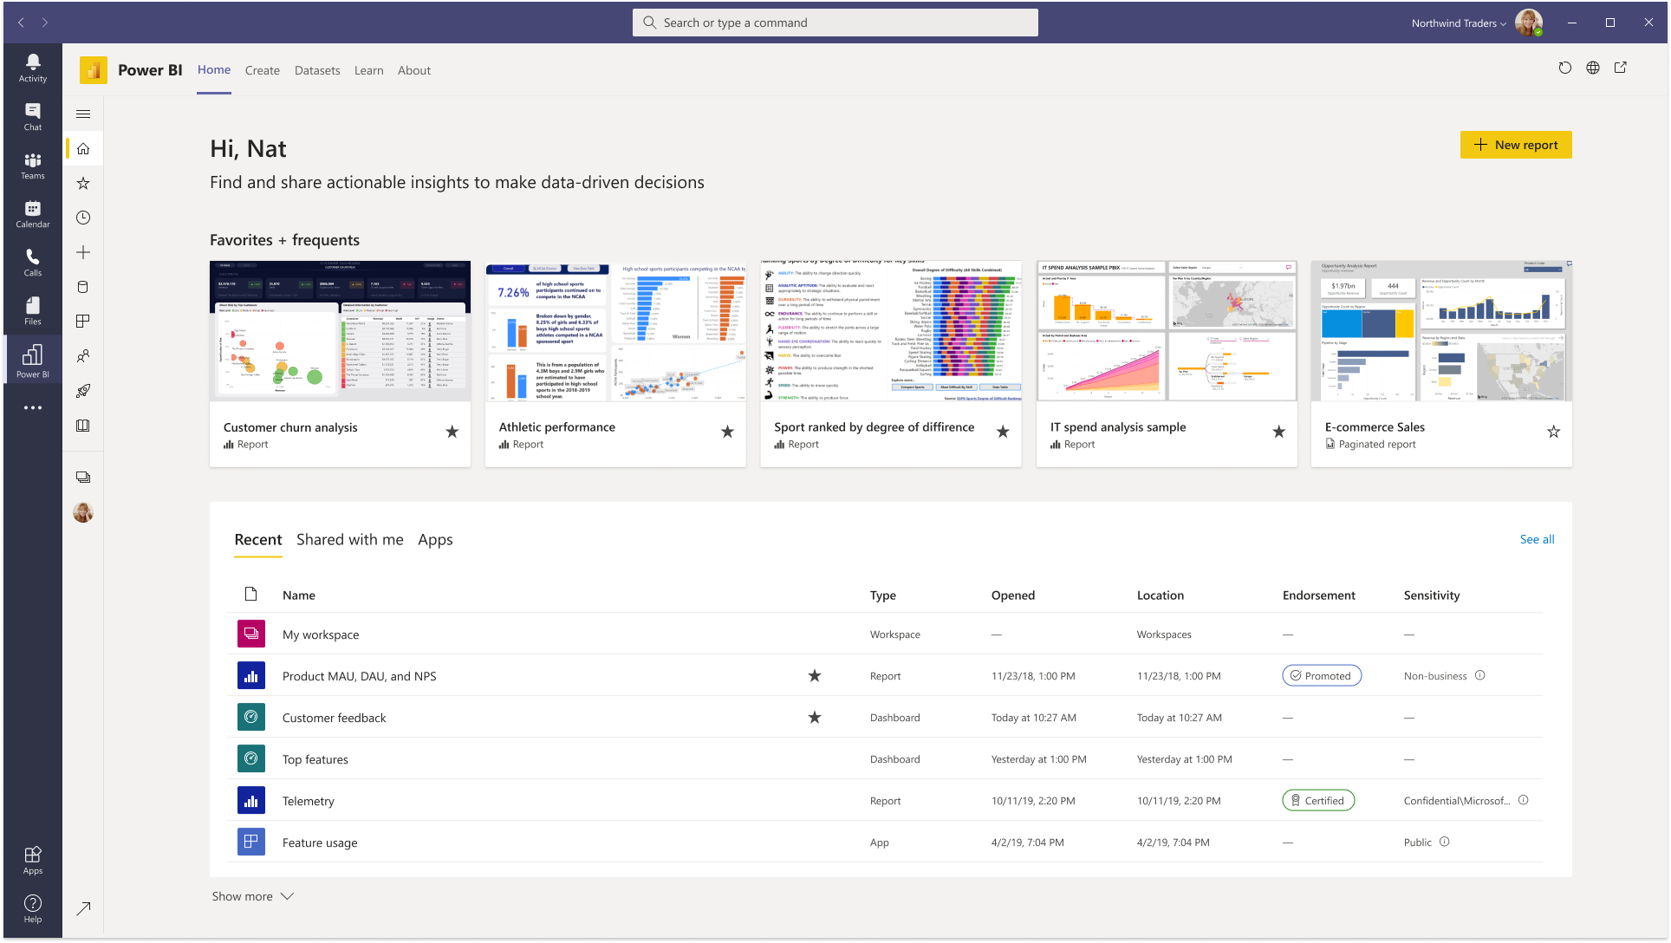Select the Teams icon in left sidebar
Image resolution: width=1671 pixels, height=943 pixels.
pos(32,164)
